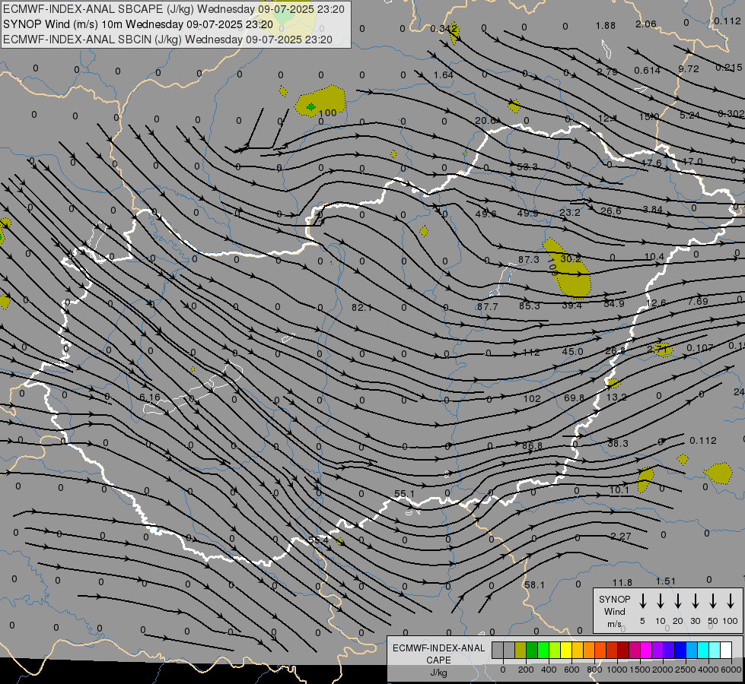Select the SYNOP Wind 10m title line
This screenshot has height=684, width=745.
[138, 24]
